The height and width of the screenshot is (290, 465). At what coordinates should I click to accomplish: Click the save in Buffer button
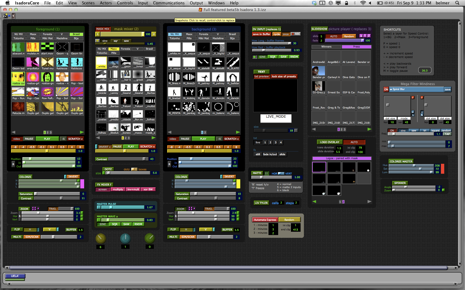point(262,34)
